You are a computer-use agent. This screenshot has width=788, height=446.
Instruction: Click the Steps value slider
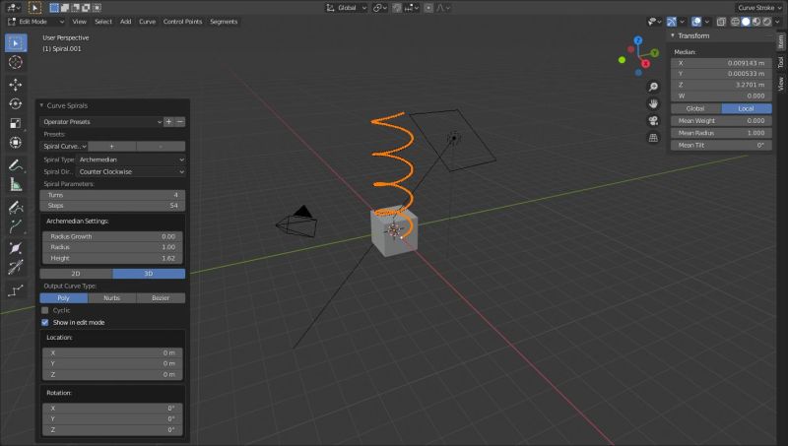coord(112,206)
